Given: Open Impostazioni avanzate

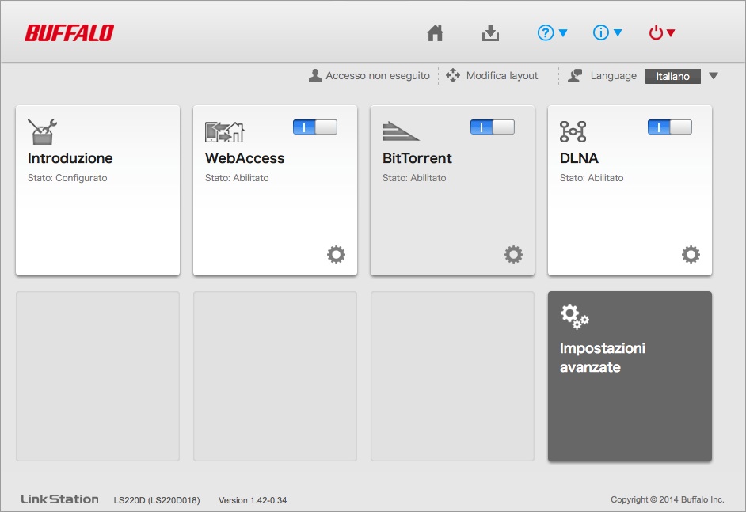Looking at the screenshot, I should point(630,376).
